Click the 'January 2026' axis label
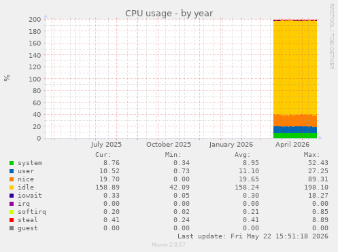This screenshot has width=338, height=252. click(x=231, y=145)
